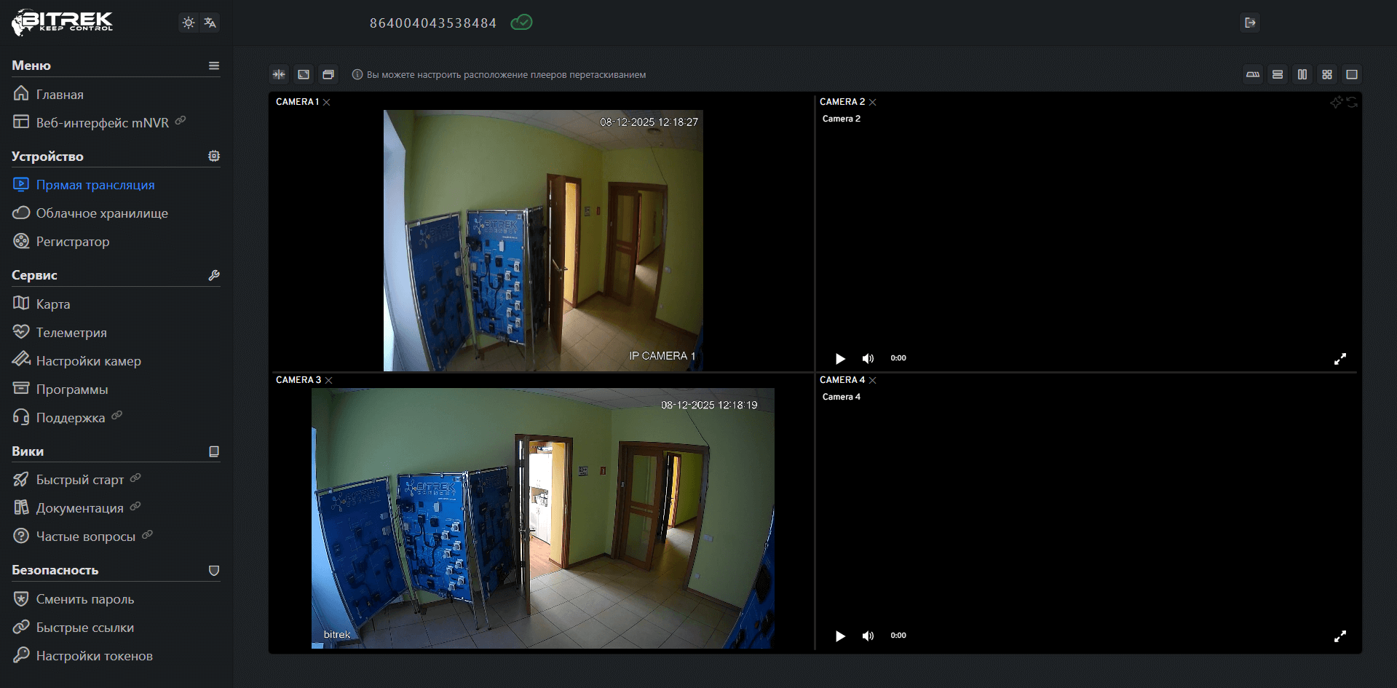Click the panoramic layout icon
This screenshot has width=1397, height=688.
click(1253, 74)
